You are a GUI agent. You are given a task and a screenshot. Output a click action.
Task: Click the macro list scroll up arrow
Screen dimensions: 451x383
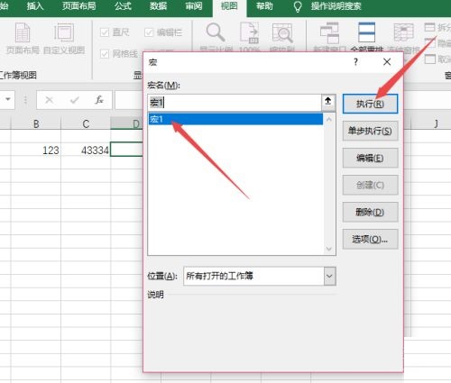click(x=329, y=120)
